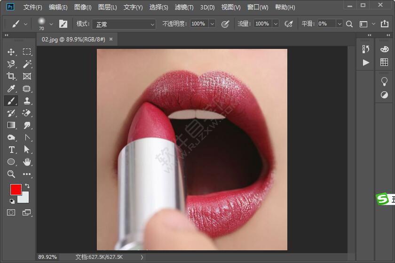Open the Swatches panel grid icon

coord(384,62)
